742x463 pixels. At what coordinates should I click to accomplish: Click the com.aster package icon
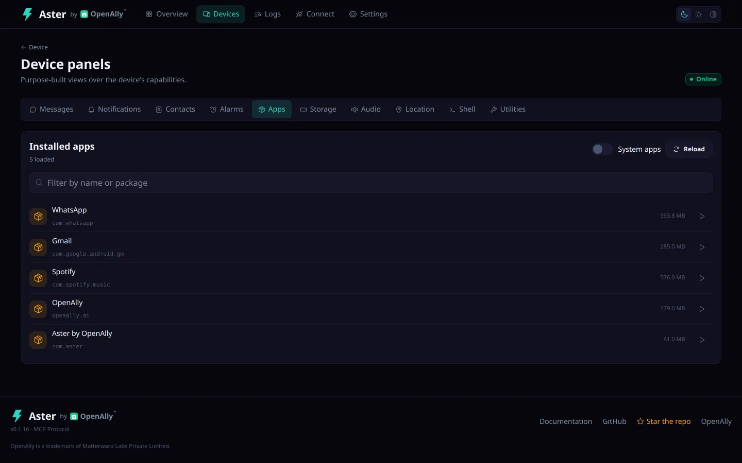pos(38,340)
